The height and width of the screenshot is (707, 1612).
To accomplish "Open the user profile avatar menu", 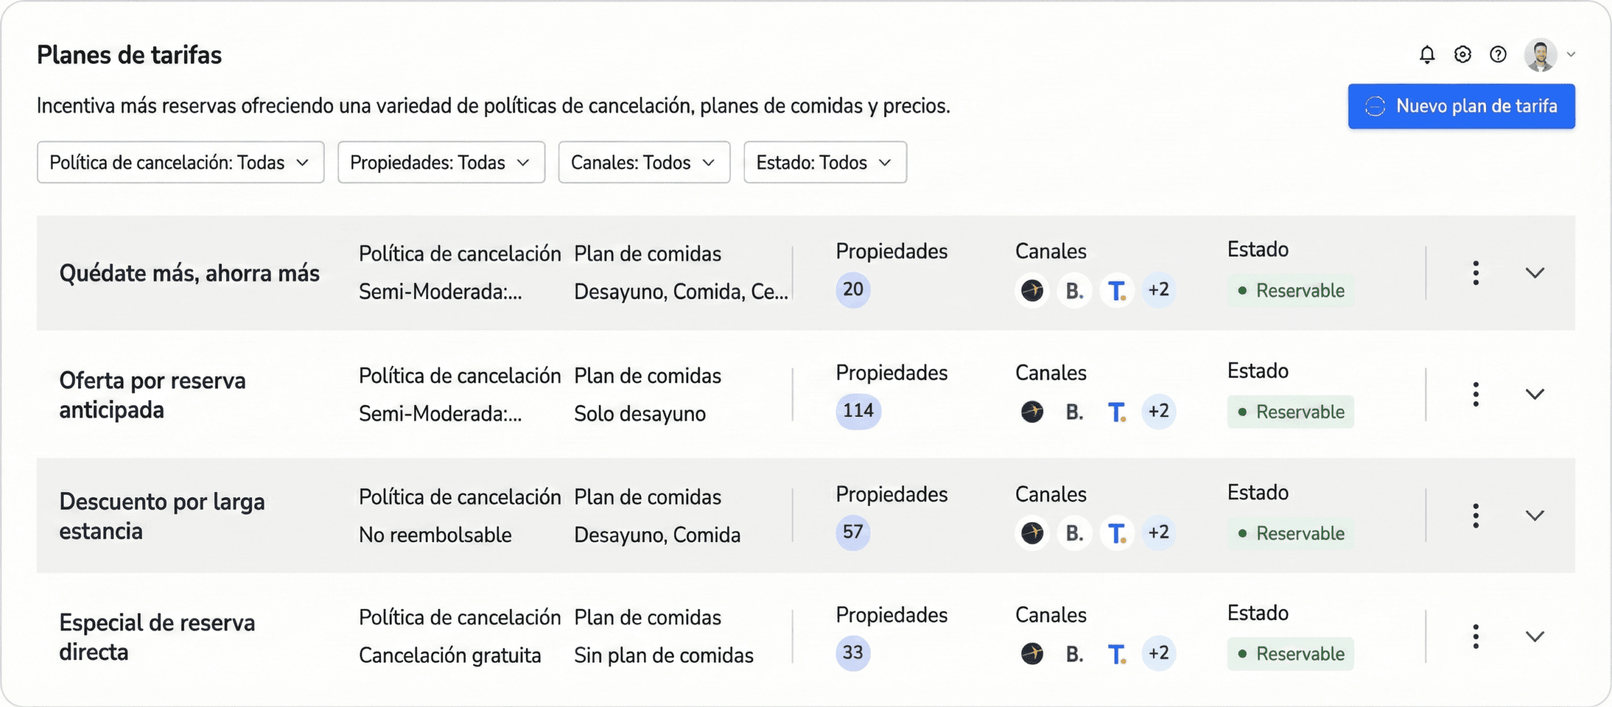I will (1541, 55).
